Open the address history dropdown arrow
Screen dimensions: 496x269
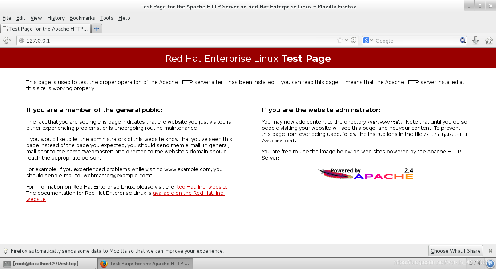[347, 40]
